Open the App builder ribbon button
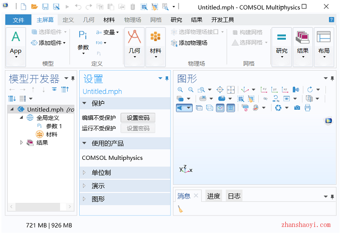The height and width of the screenshot is (233, 341). pos(16,47)
